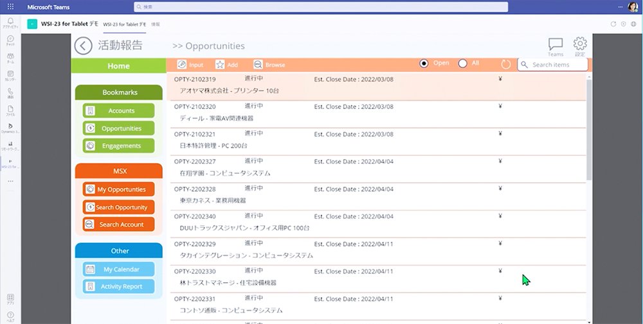Open Dynamics 365 app in sidebar
This screenshot has height=324, width=643.
(11, 128)
